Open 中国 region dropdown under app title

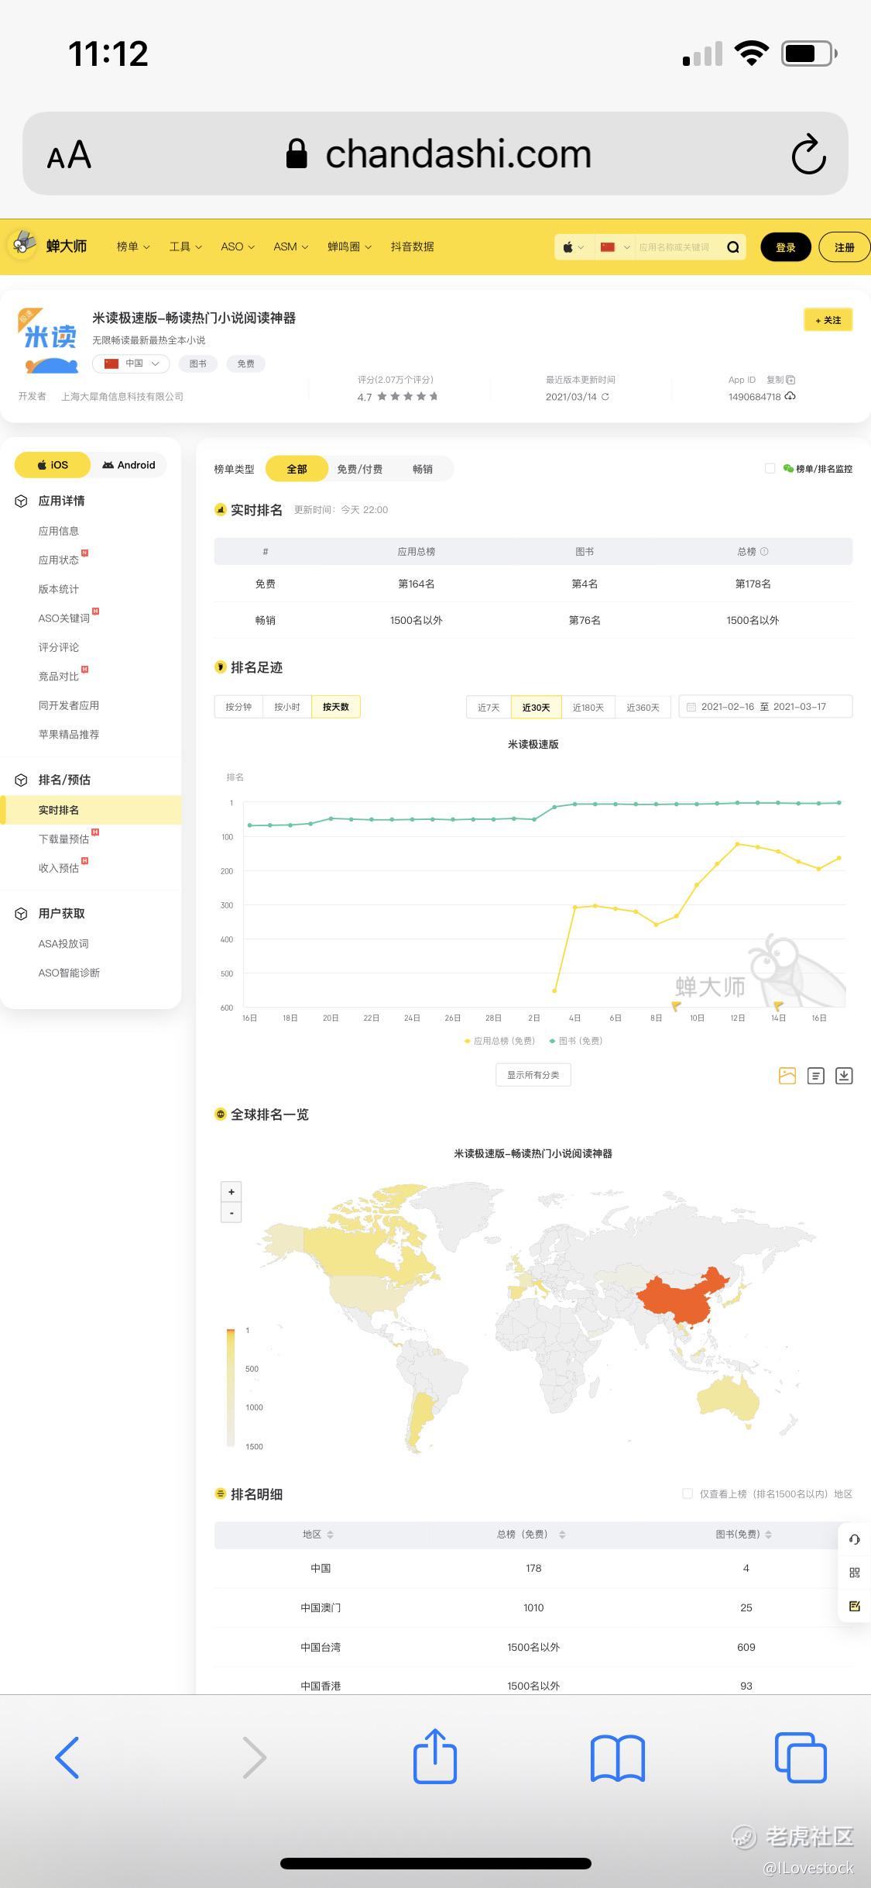131,363
